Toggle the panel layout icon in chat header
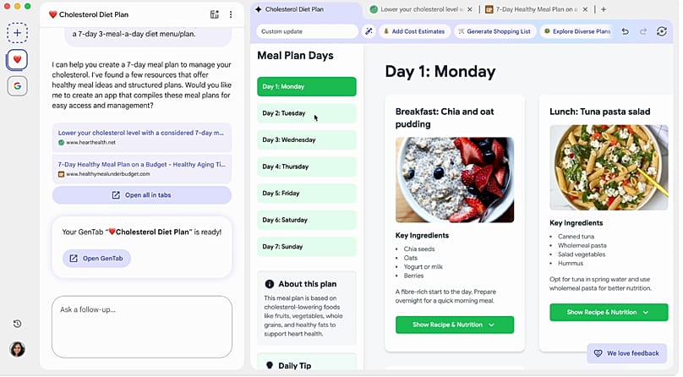 point(215,14)
